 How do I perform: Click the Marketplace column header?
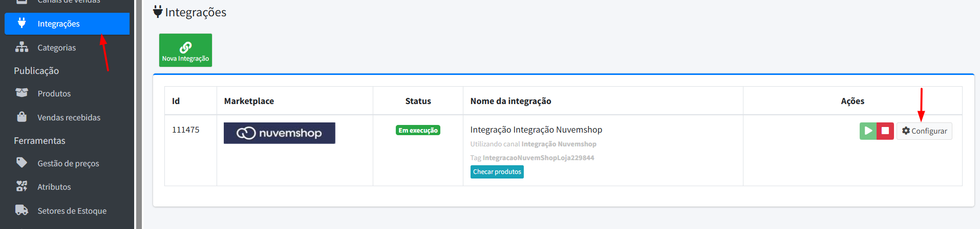click(x=249, y=101)
